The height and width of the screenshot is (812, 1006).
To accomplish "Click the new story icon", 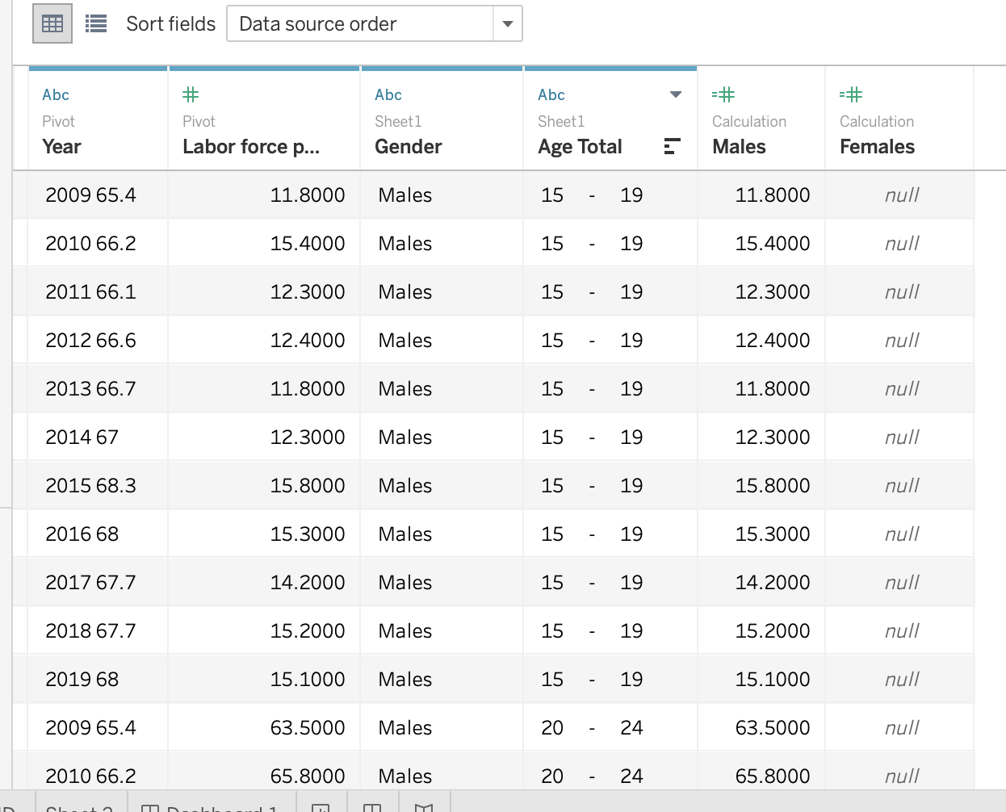I will coord(424,806).
